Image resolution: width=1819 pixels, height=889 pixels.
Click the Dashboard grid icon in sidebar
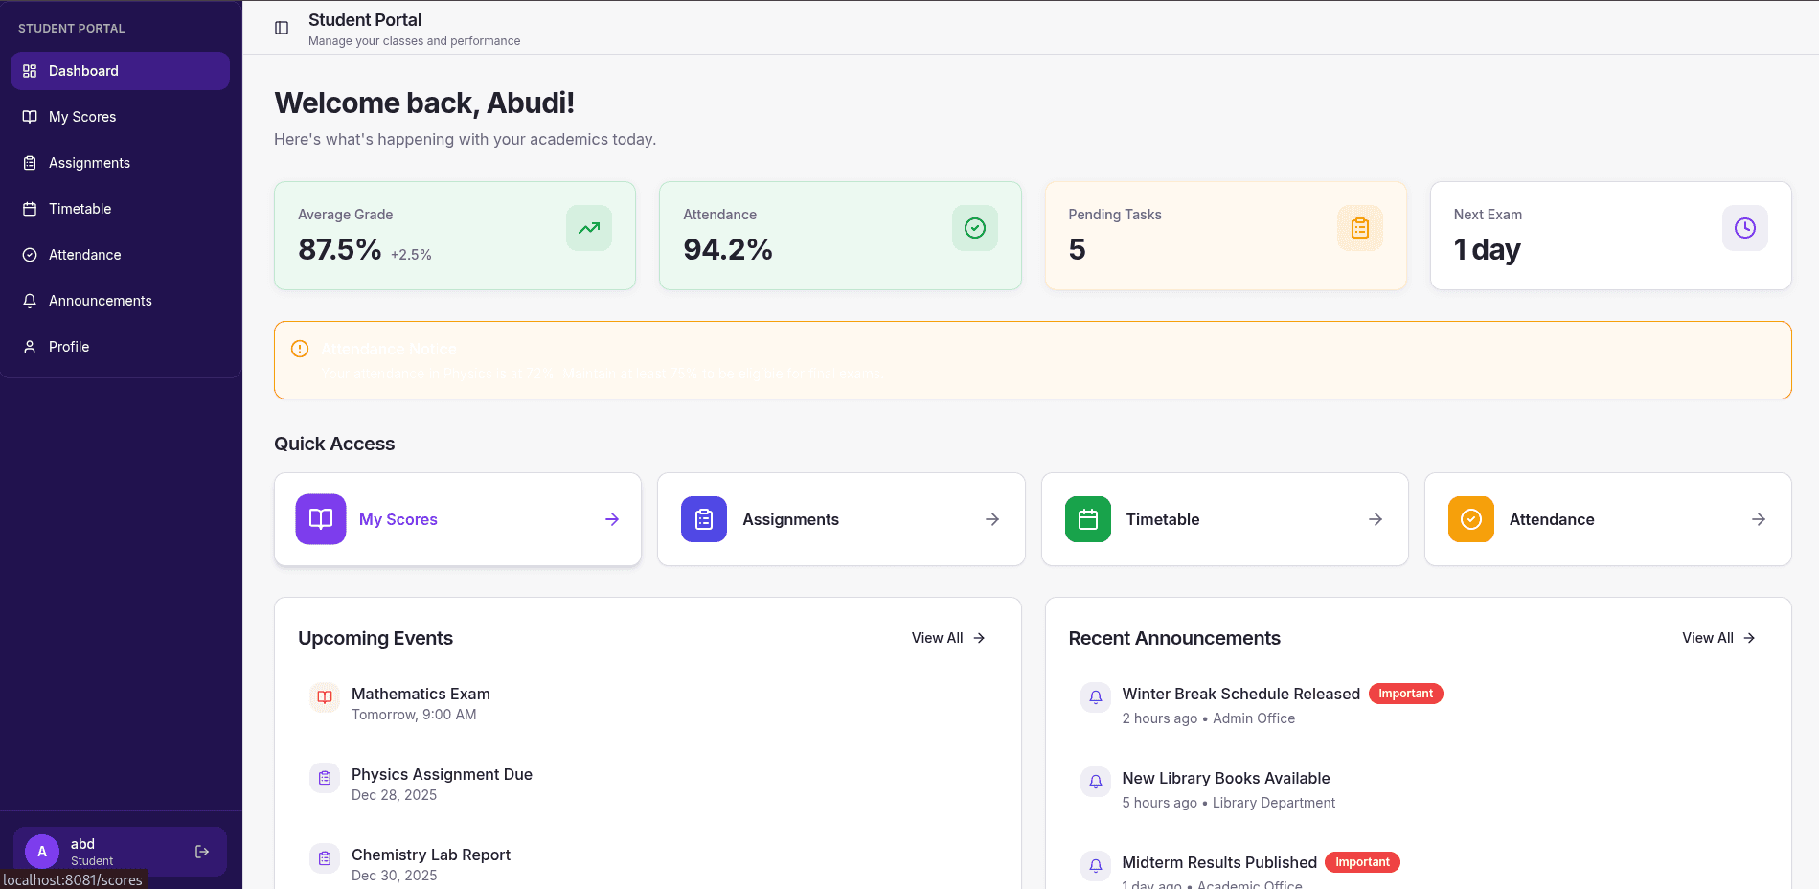point(30,71)
